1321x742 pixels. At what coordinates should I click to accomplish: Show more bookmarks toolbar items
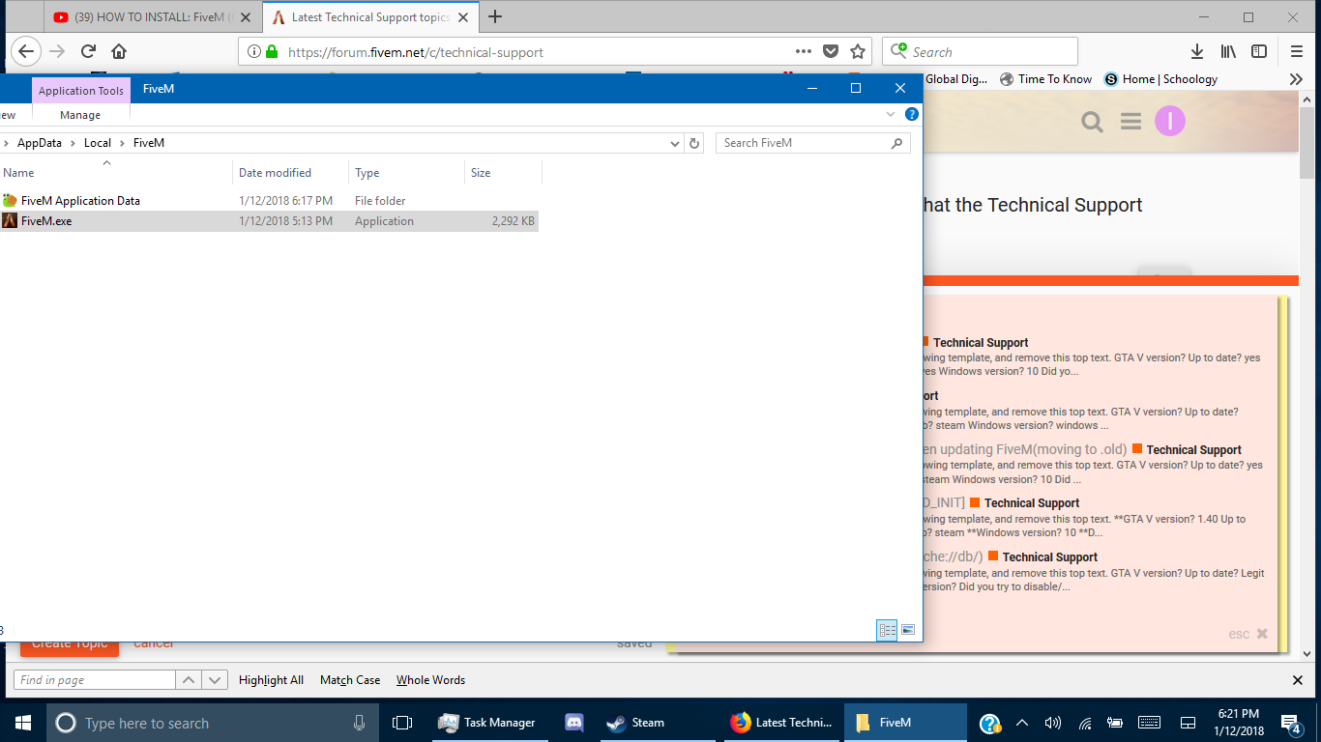[1296, 79]
